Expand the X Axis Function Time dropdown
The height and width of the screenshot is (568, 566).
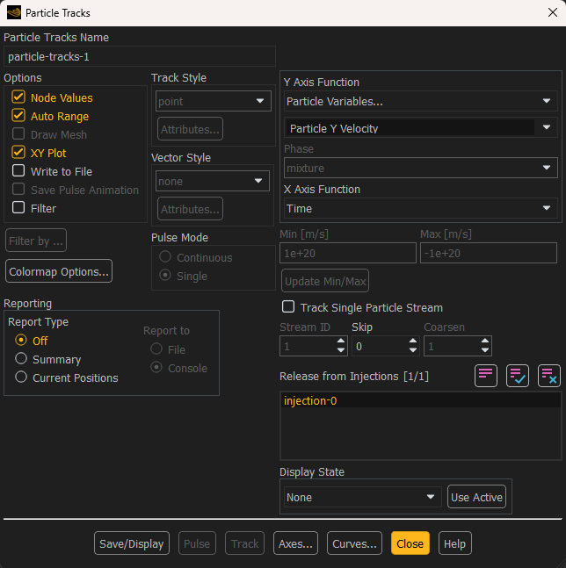(420, 208)
